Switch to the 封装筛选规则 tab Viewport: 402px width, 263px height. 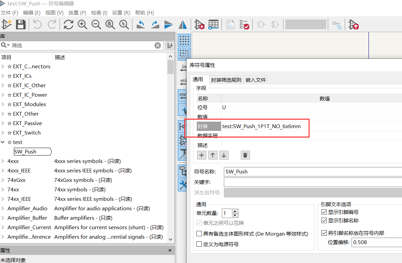(x=226, y=80)
